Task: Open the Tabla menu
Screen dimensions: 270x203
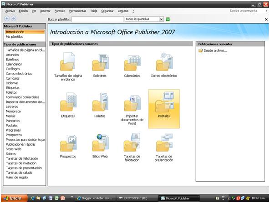Action: tap(94, 11)
